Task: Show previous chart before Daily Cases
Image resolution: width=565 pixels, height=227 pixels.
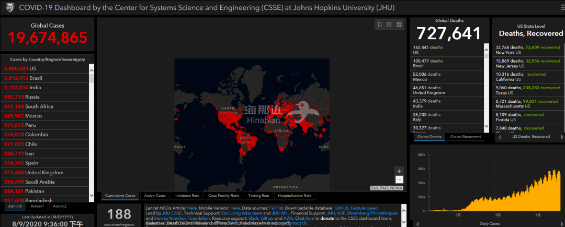Action: click(418, 223)
